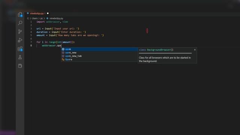Close the BackgroundBrowser documentation popup

[x=195, y=50]
